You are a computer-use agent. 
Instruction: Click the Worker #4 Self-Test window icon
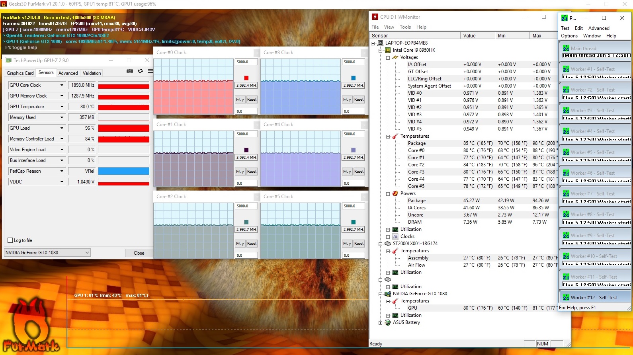coord(566,131)
